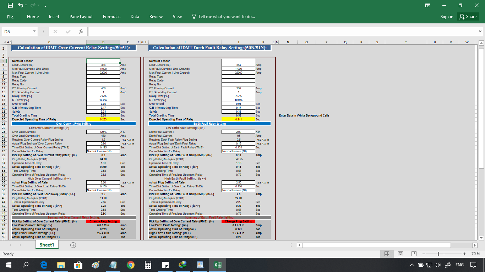
Task: Click the zoom slider handle
Action: [x=439, y=254]
